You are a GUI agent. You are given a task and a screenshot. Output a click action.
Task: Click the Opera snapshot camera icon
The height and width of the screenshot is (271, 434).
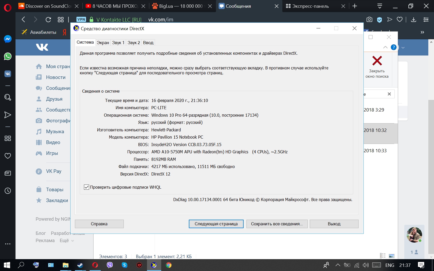369,20
